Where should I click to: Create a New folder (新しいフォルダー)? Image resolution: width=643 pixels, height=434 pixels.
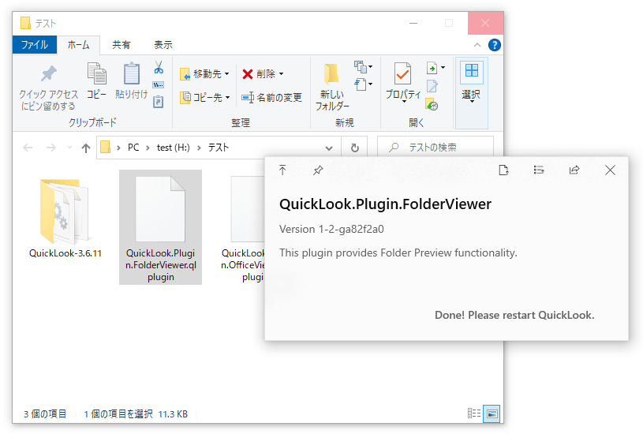[x=331, y=87]
